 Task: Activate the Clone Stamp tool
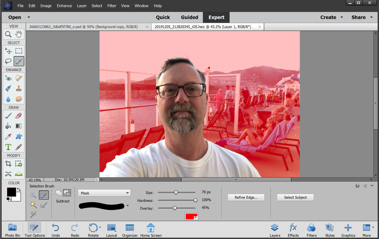pos(19,88)
